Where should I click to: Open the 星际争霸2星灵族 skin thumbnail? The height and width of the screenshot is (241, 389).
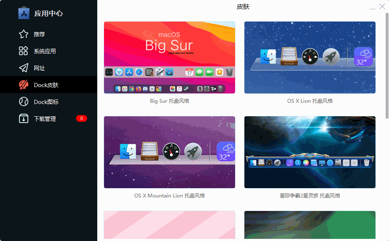click(x=310, y=152)
